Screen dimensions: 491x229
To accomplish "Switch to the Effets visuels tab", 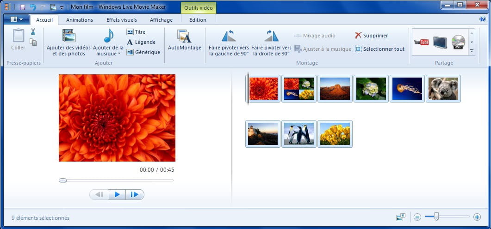I will 122,20.
